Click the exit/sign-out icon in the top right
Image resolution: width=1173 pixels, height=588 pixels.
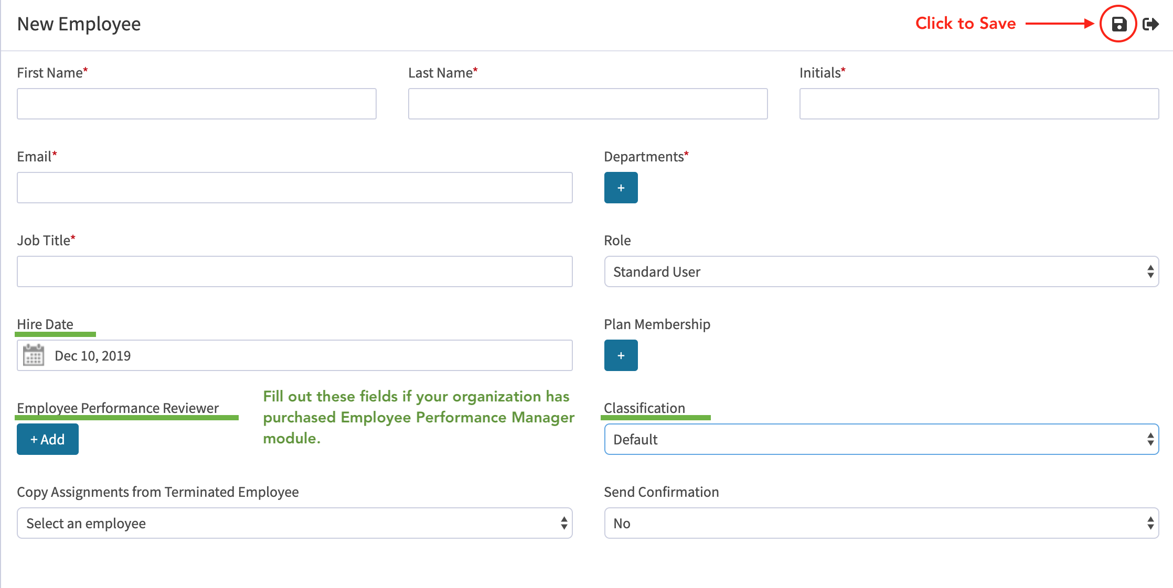[x=1151, y=24]
